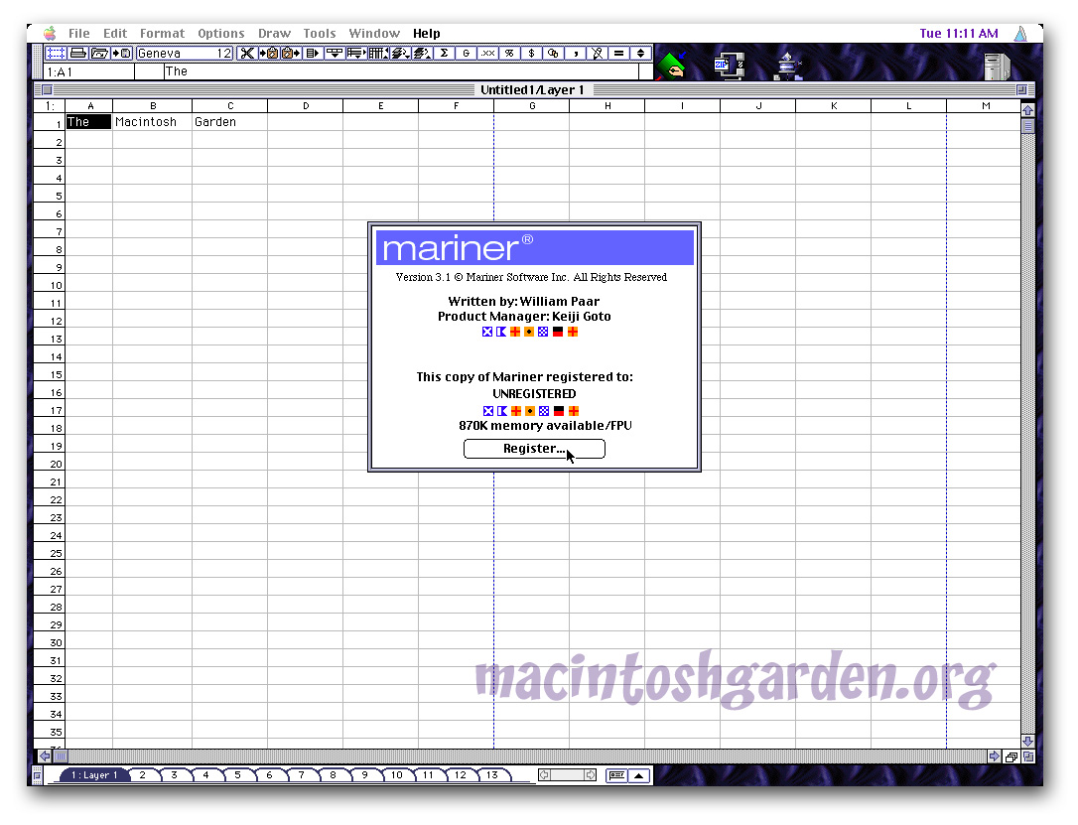1078x825 pixels.
Task: Switch to layer tab 13
Action: 492,774
